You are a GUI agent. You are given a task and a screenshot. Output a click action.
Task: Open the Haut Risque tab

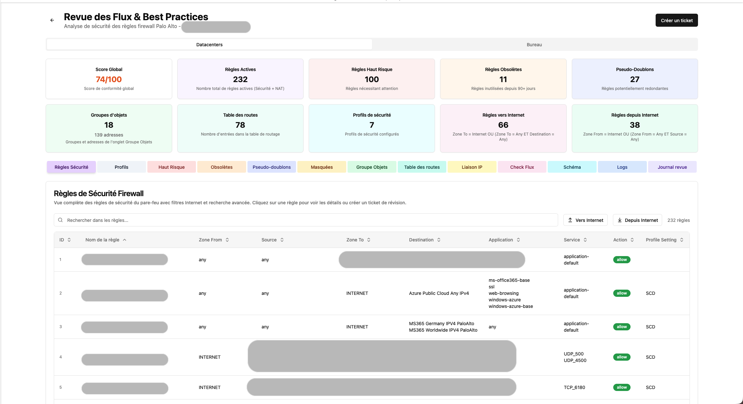(x=171, y=167)
